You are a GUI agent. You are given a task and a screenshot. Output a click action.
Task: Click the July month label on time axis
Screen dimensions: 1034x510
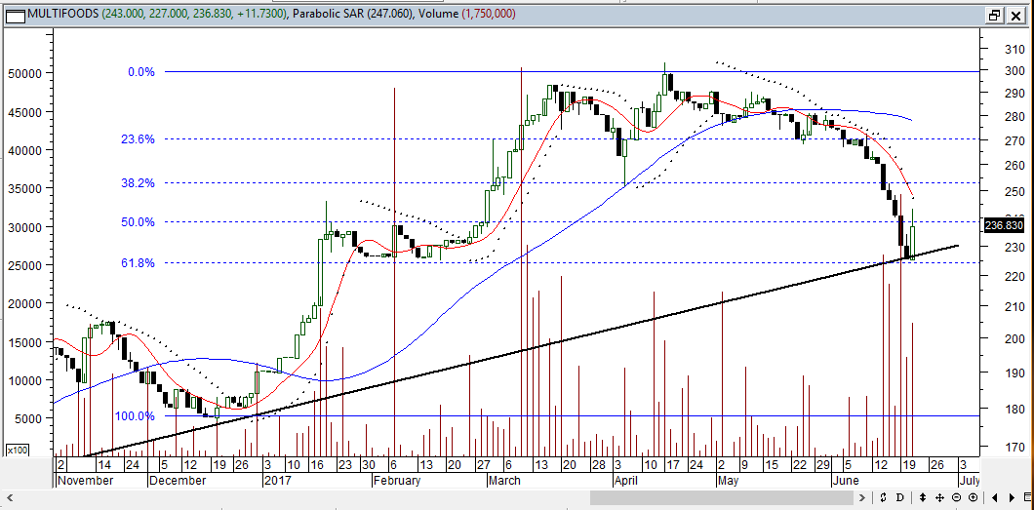tap(969, 481)
